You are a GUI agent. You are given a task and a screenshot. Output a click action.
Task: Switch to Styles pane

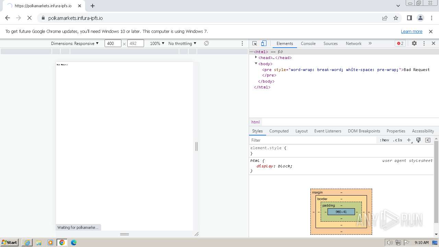click(x=257, y=131)
